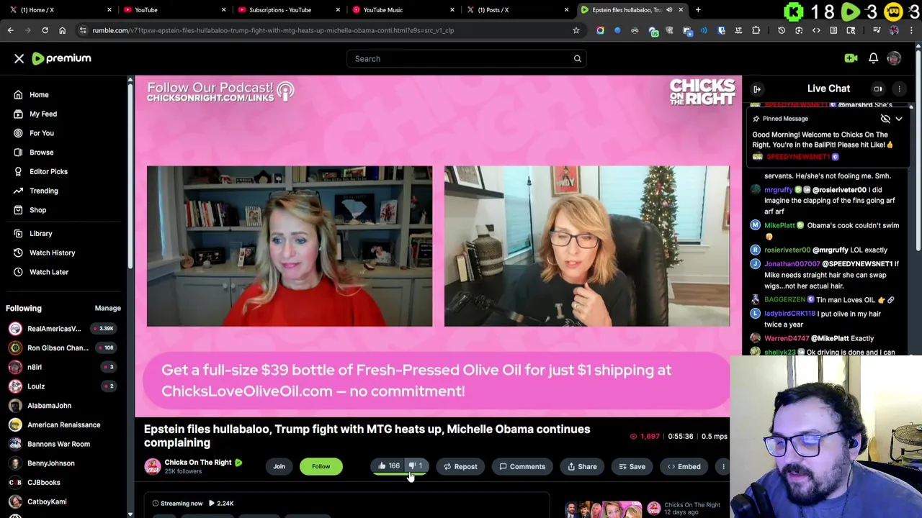This screenshot has width=922, height=518.
Task: Open BennyJohnson channel
Action: point(50,463)
